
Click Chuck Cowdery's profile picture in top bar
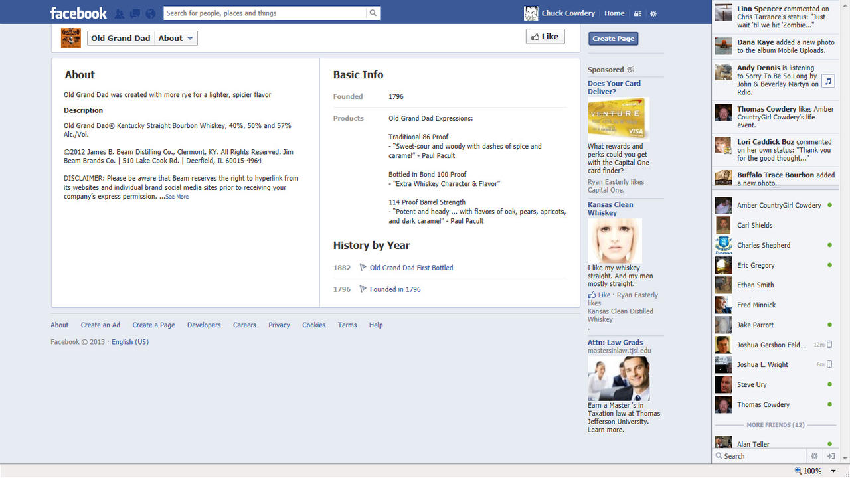coord(531,13)
